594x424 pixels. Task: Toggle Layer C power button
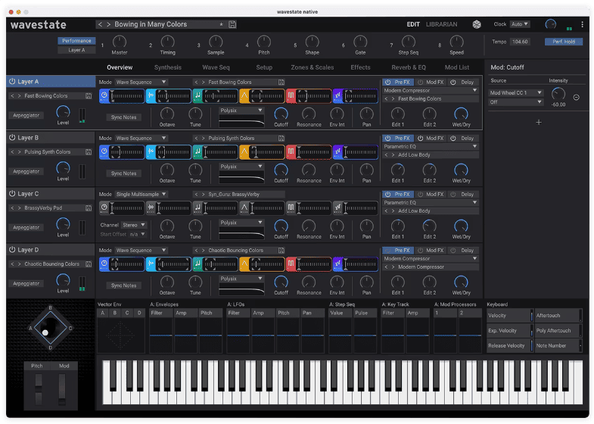[12, 194]
